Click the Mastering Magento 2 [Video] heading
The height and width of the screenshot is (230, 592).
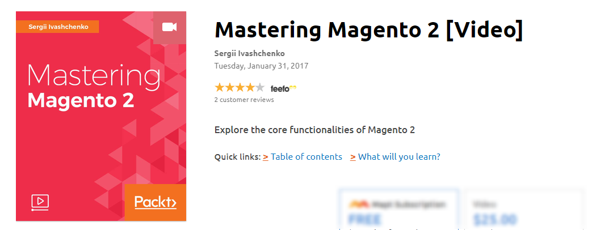pos(369,29)
